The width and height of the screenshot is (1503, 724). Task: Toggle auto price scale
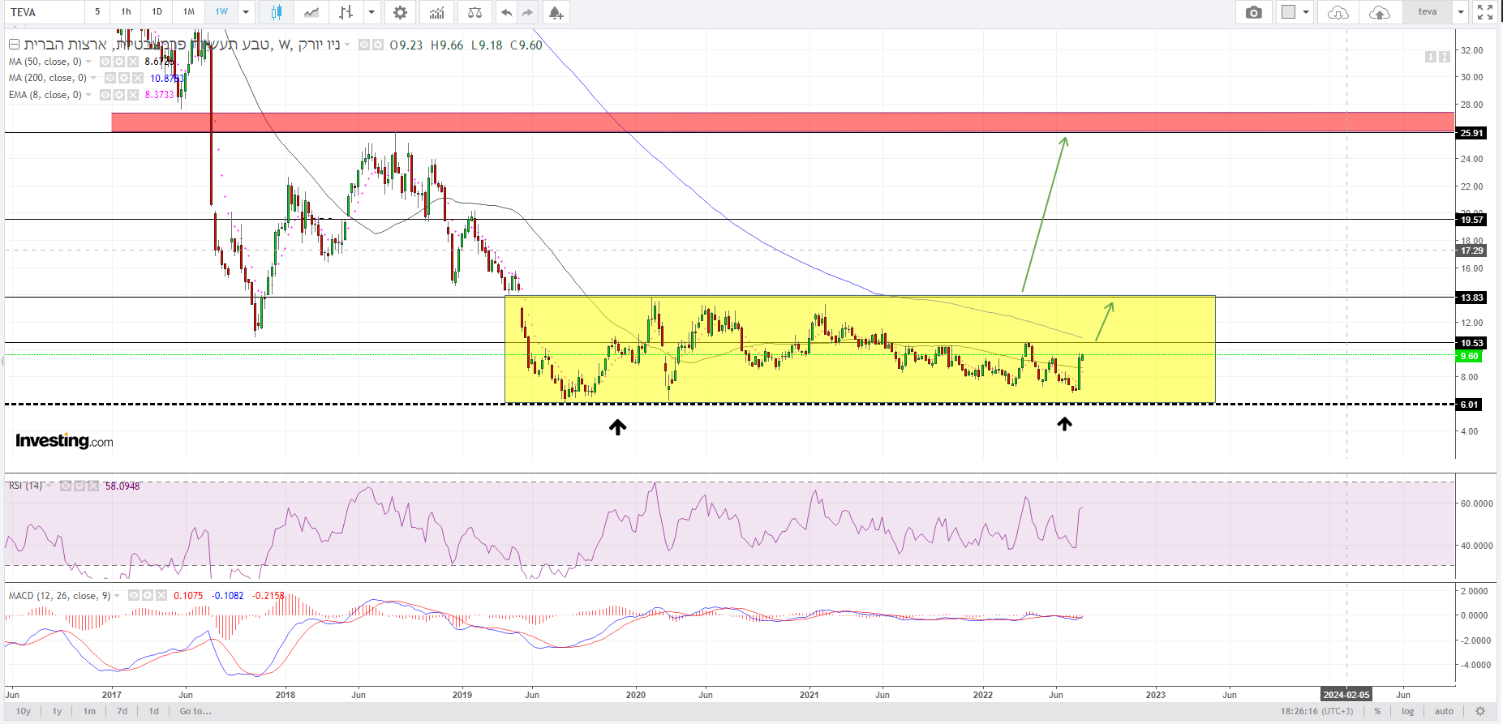coord(1444,711)
